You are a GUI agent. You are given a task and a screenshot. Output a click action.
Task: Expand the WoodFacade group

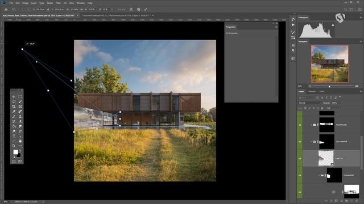point(312,125)
